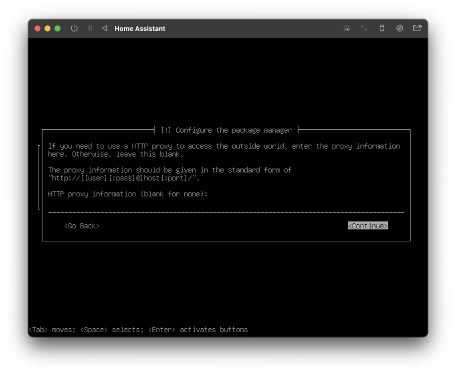Click the proxy URL format example text
Viewport: 456px width, 374px height.
pos(124,178)
